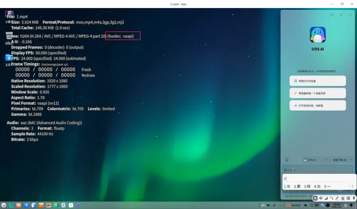Open the orange app store grid icon

[19, 205]
